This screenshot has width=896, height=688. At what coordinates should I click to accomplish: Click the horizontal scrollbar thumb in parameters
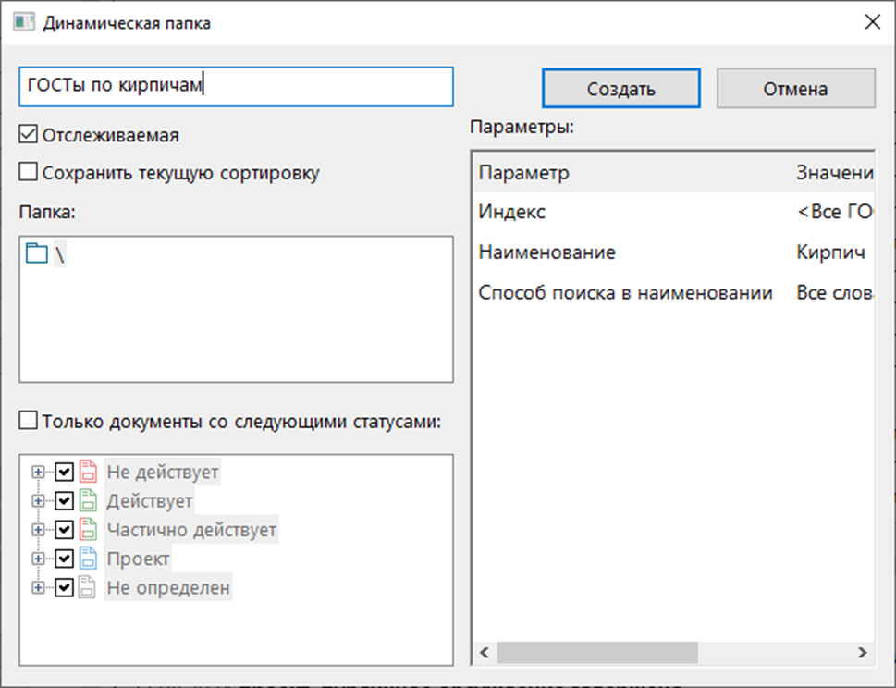point(597,653)
